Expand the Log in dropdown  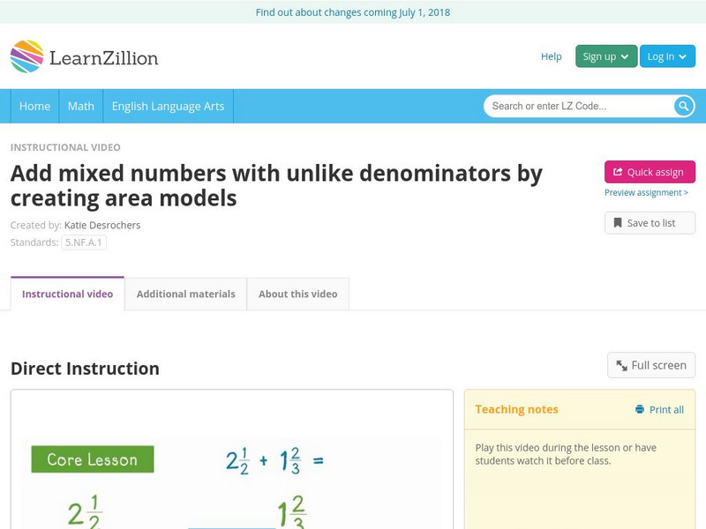pos(666,56)
